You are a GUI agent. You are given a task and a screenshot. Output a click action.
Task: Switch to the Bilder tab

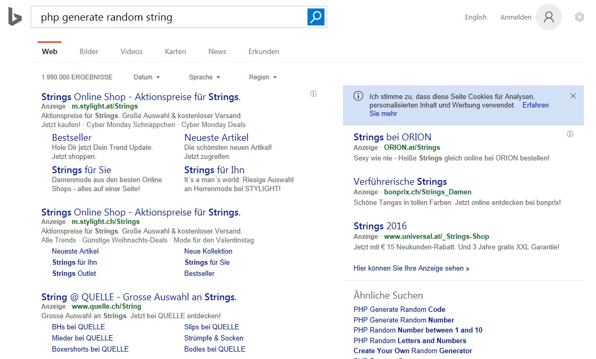pos(89,51)
